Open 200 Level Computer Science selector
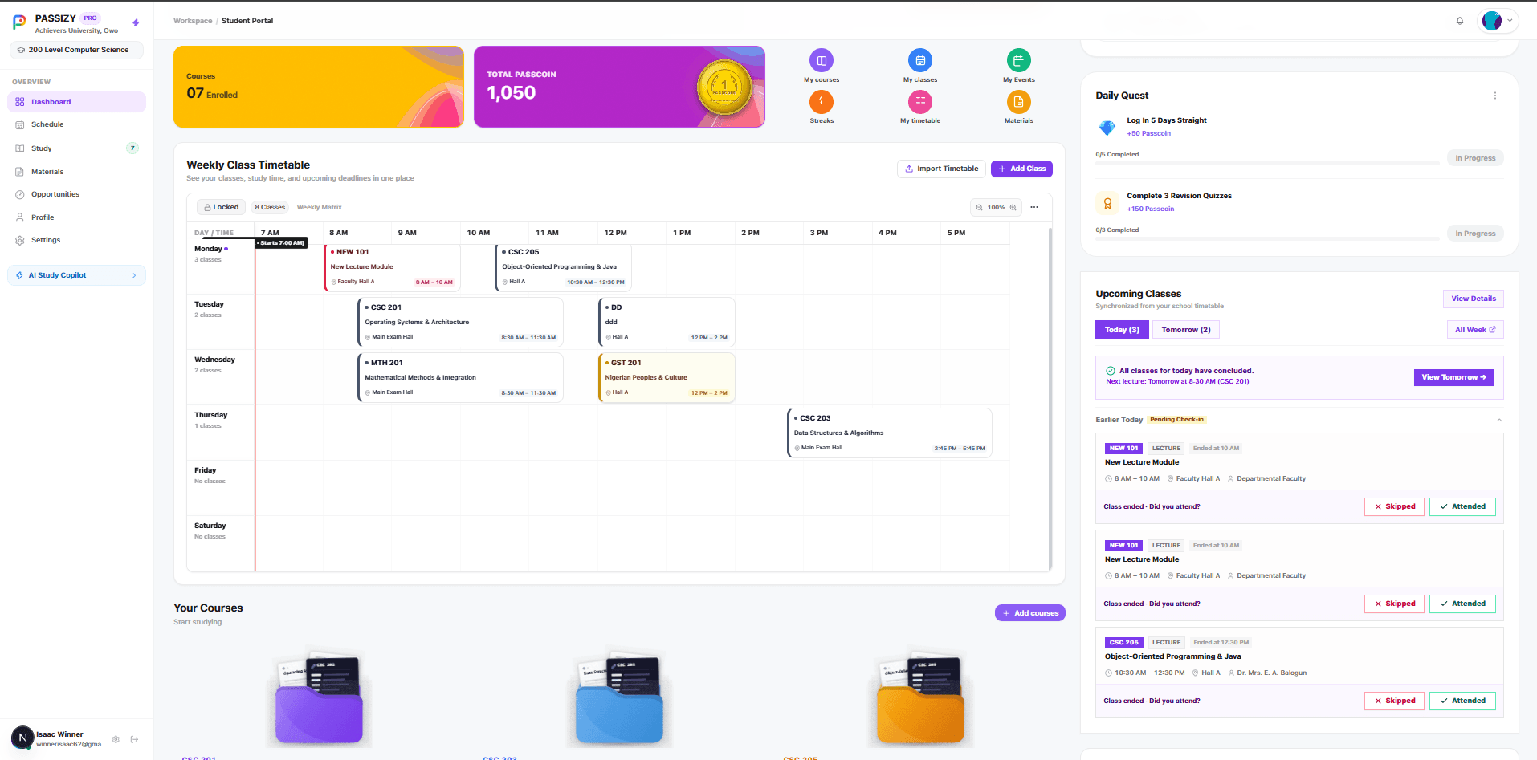The image size is (1537, 760). 77,50
